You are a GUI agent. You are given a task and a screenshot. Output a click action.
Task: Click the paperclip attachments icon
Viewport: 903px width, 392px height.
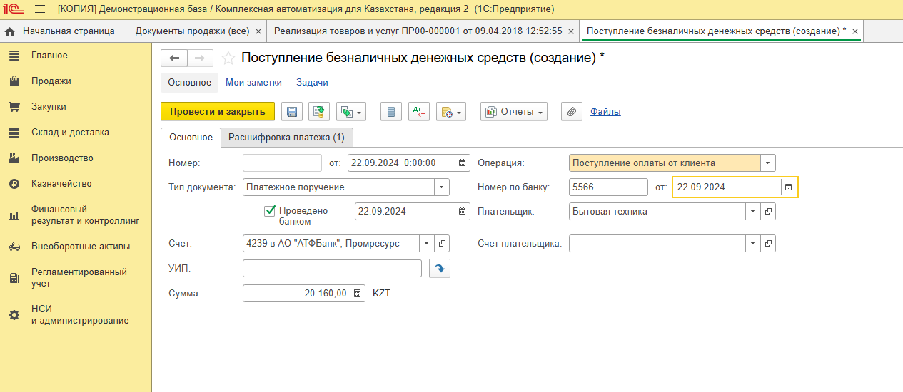pyautogui.click(x=571, y=112)
